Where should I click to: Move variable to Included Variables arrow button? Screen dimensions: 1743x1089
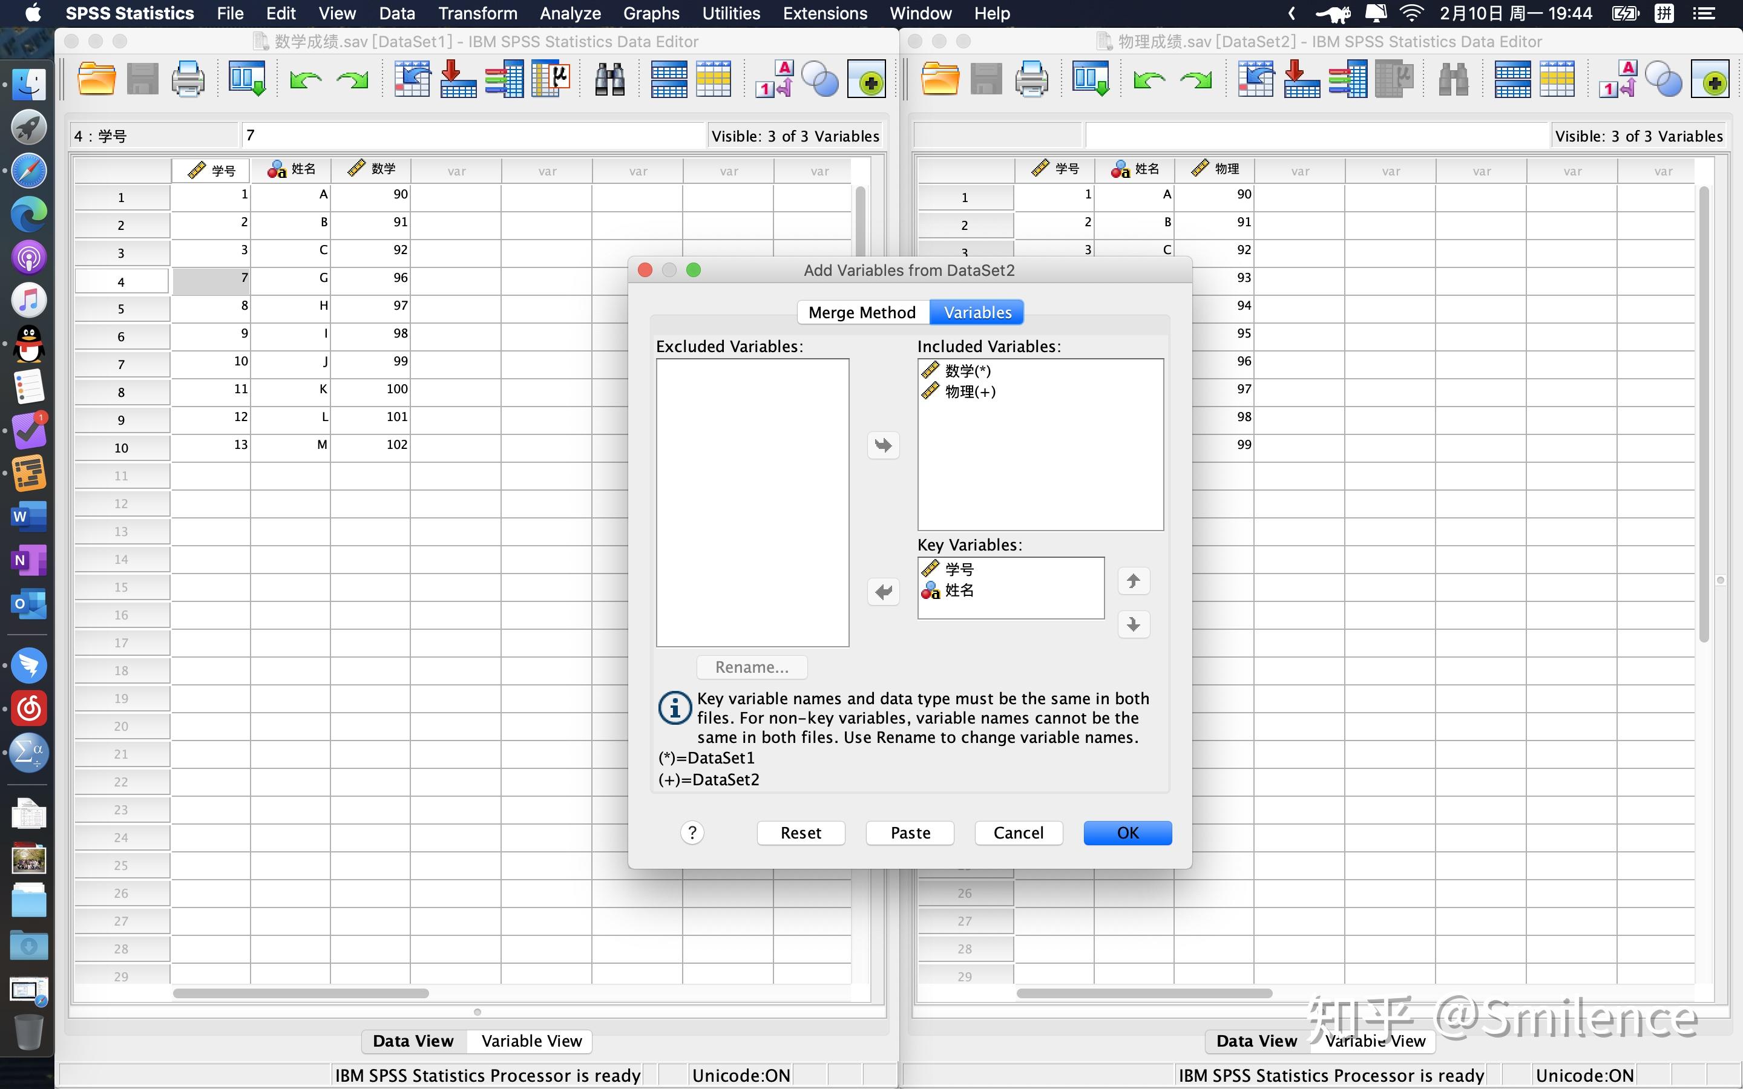(x=883, y=445)
